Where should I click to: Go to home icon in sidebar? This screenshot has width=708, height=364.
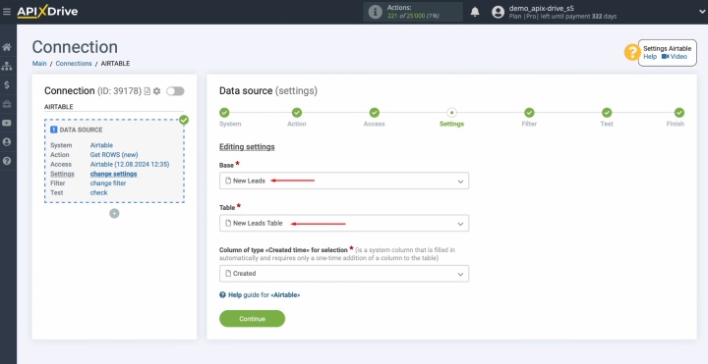(x=7, y=47)
